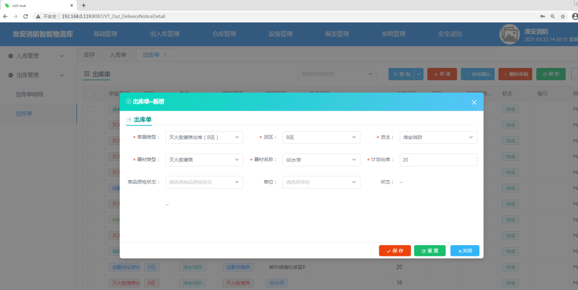Image resolution: width=578 pixels, height=290 pixels.
Task: Click 战勤保障类 tag in table
Action: click(x=238, y=267)
